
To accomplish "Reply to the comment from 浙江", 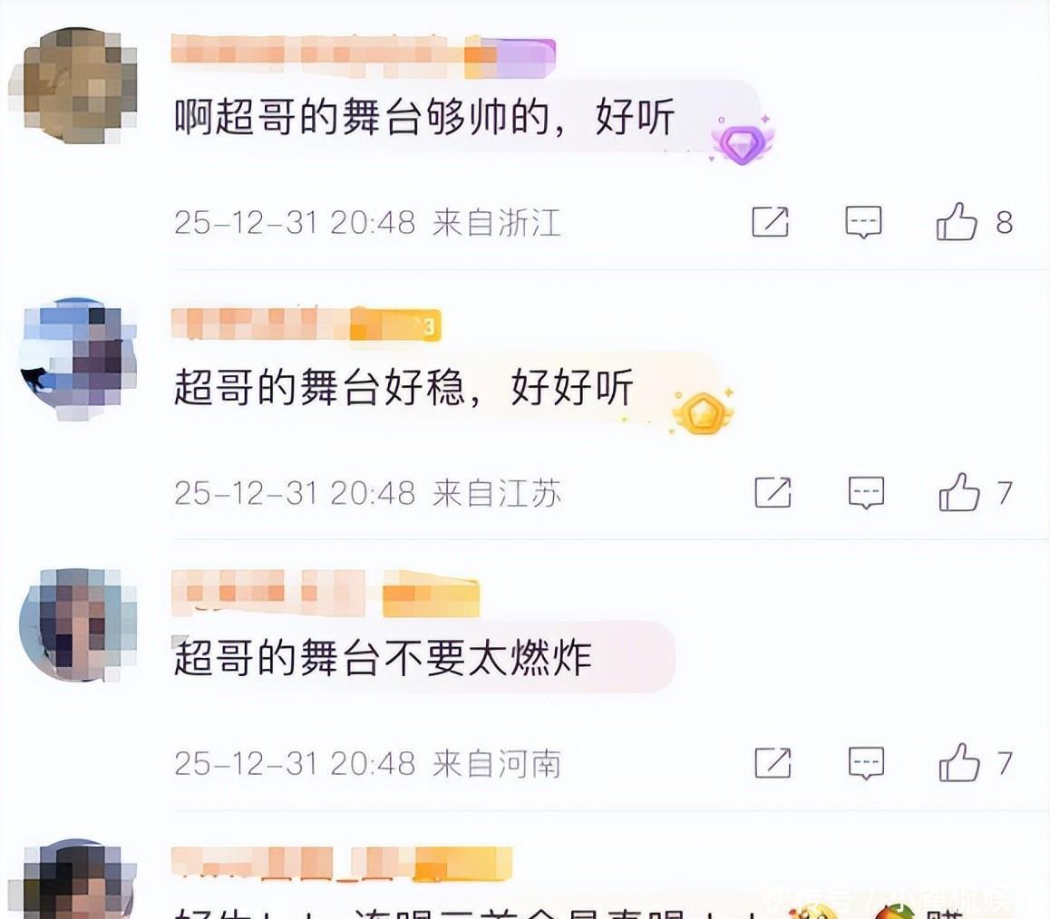I will pos(863,222).
